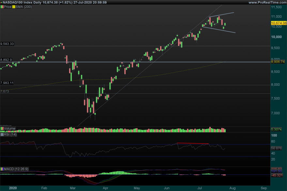Select the SMA (200) indicator label

coord(23,7)
